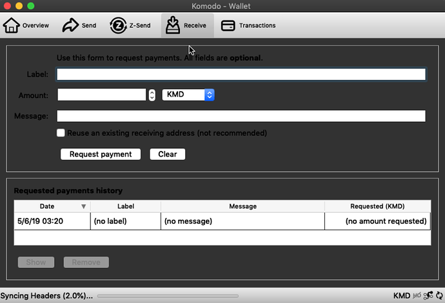Click the Message column header
Image resolution: width=445 pixels, height=303 pixels.
[x=242, y=206]
